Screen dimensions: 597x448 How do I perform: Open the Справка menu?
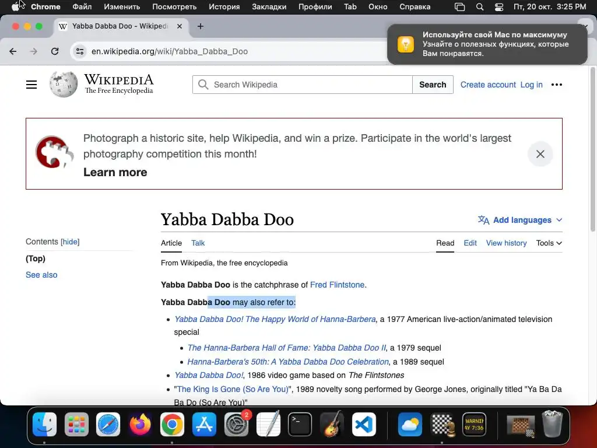(415, 7)
